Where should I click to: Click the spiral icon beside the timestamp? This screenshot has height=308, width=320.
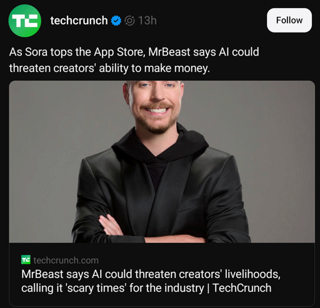point(129,21)
